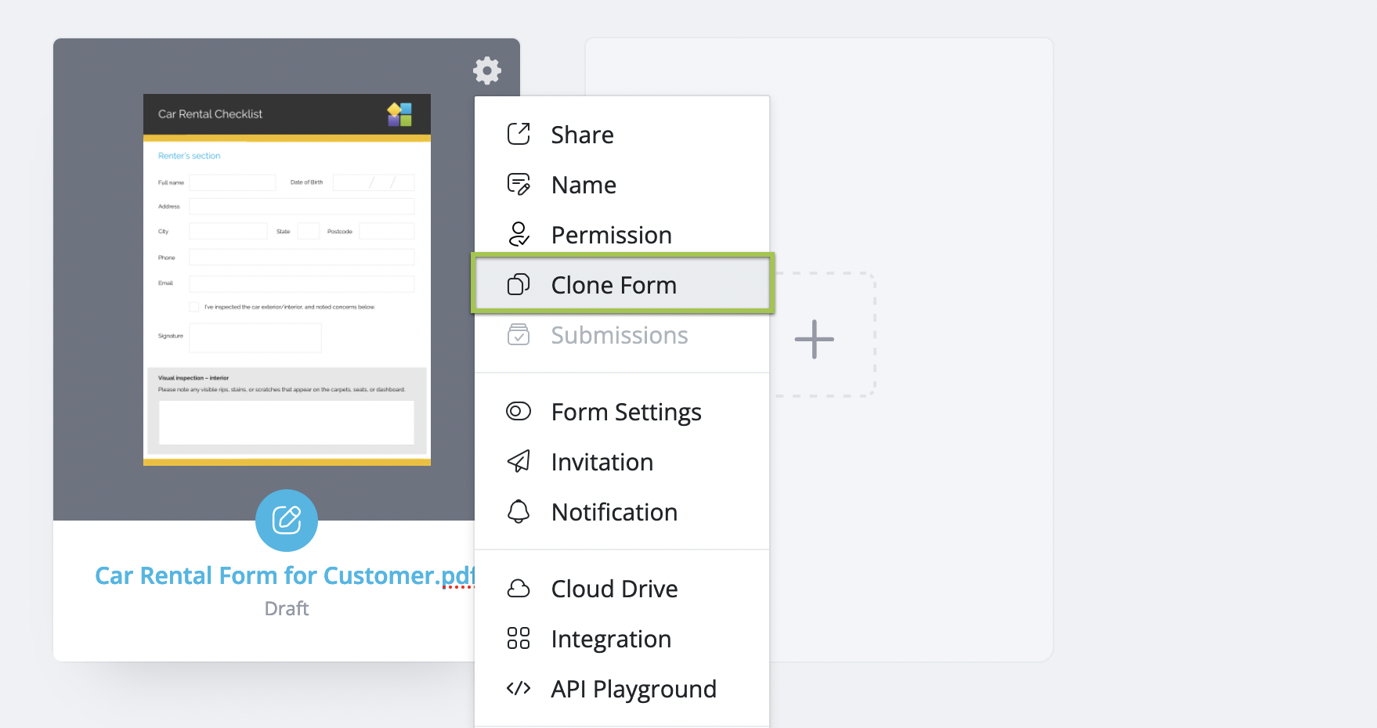
Task: Click the Integration grid icon
Action: point(519,639)
